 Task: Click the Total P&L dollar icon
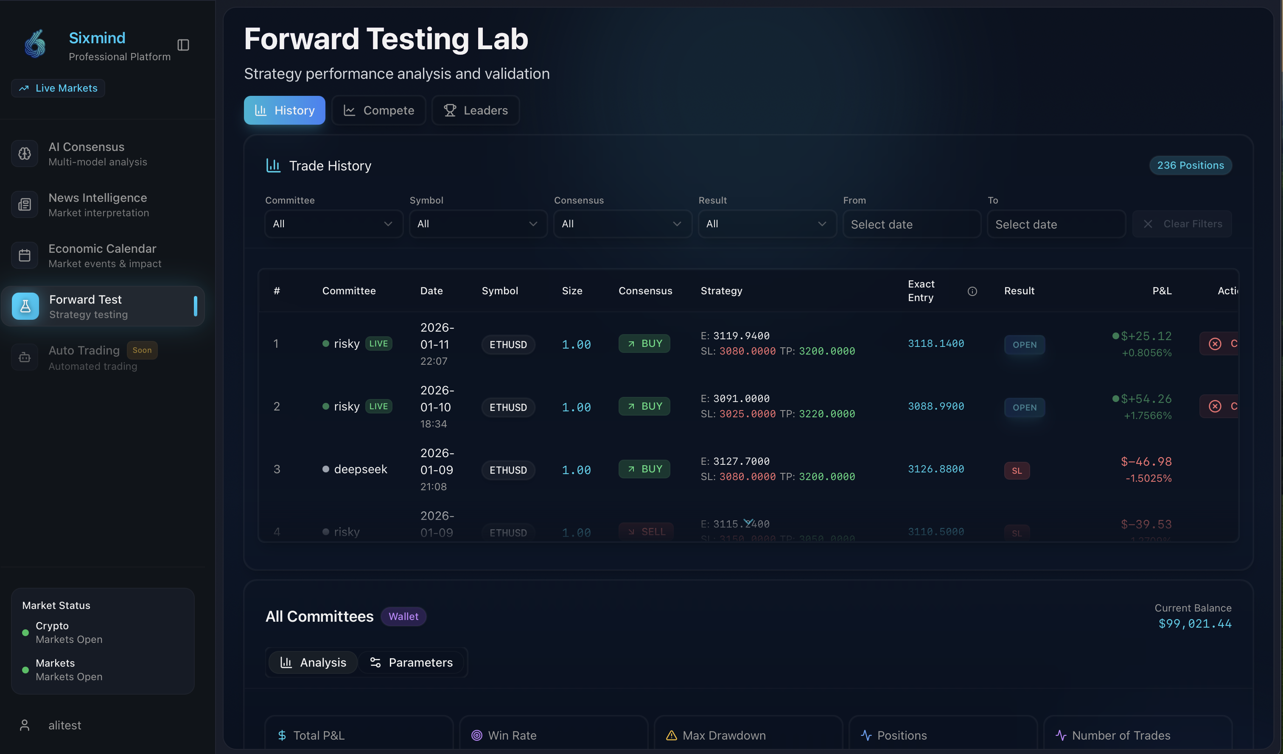click(x=282, y=735)
